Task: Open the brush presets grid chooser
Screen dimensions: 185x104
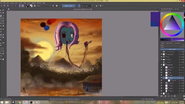Action: pyautogui.click(x=35, y=6)
